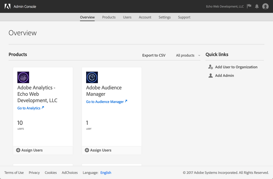Click the plus icon on Analytics card
This screenshot has height=179, width=273.
click(x=18, y=150)
